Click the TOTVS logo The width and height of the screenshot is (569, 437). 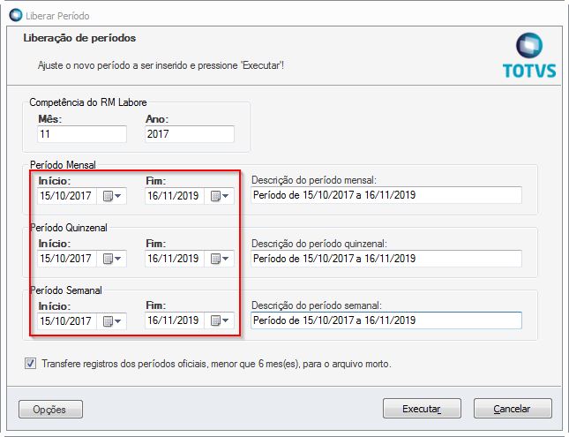click(529, 56)
